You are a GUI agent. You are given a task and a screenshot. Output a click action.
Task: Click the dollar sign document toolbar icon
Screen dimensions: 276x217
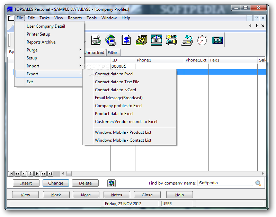(126, 40)
